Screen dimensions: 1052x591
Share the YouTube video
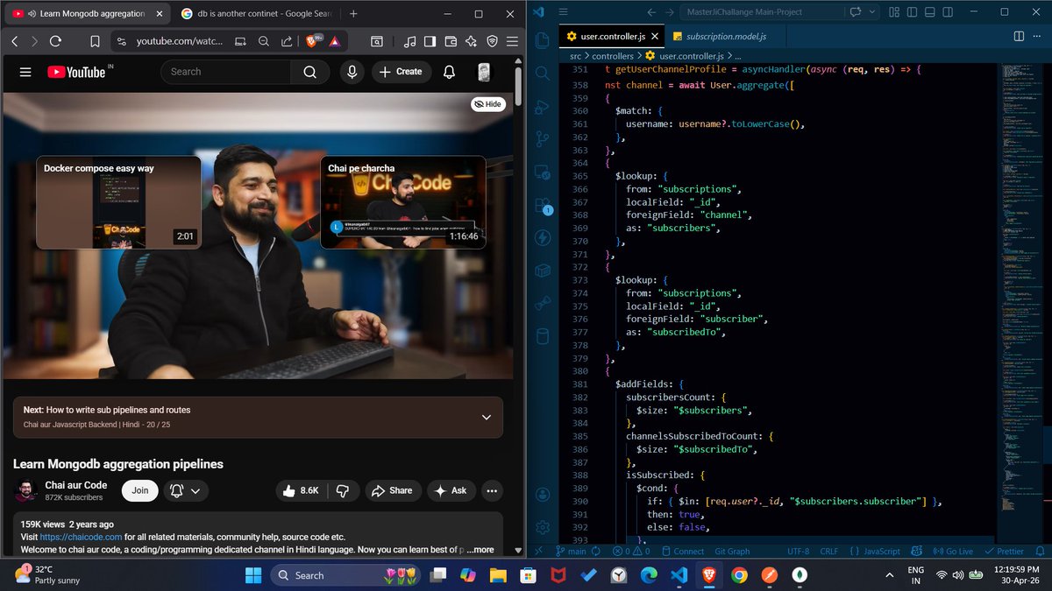pos(391,490)
